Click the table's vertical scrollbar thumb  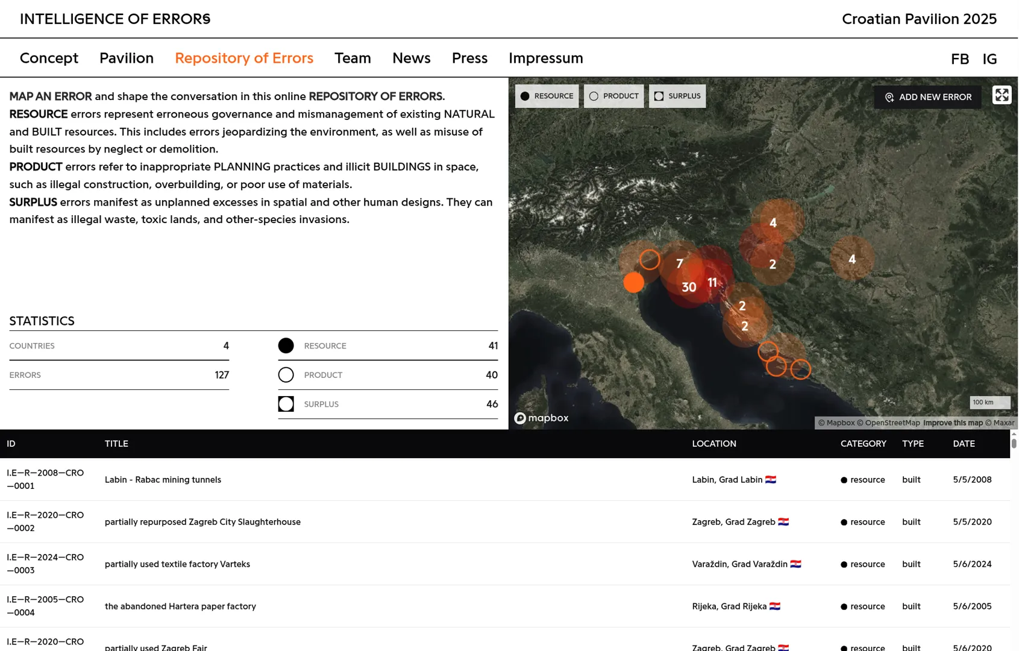tap(1014, 444)
